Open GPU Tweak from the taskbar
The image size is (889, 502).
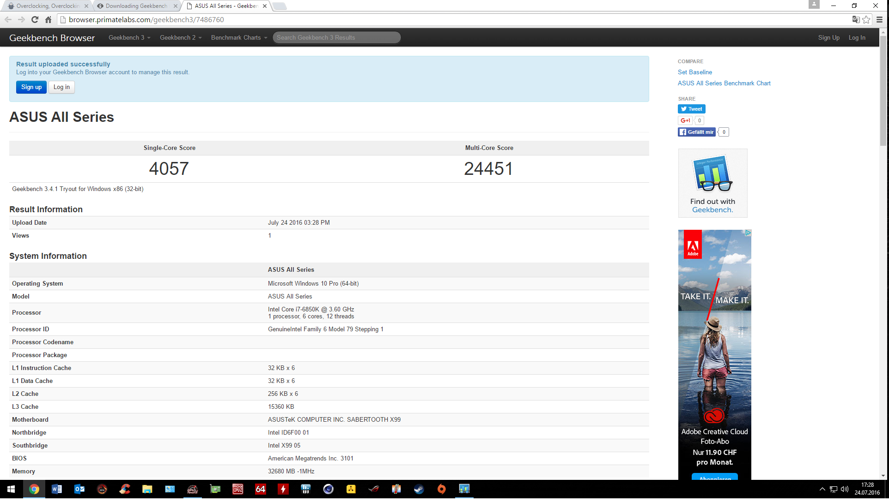click(192, 489)
